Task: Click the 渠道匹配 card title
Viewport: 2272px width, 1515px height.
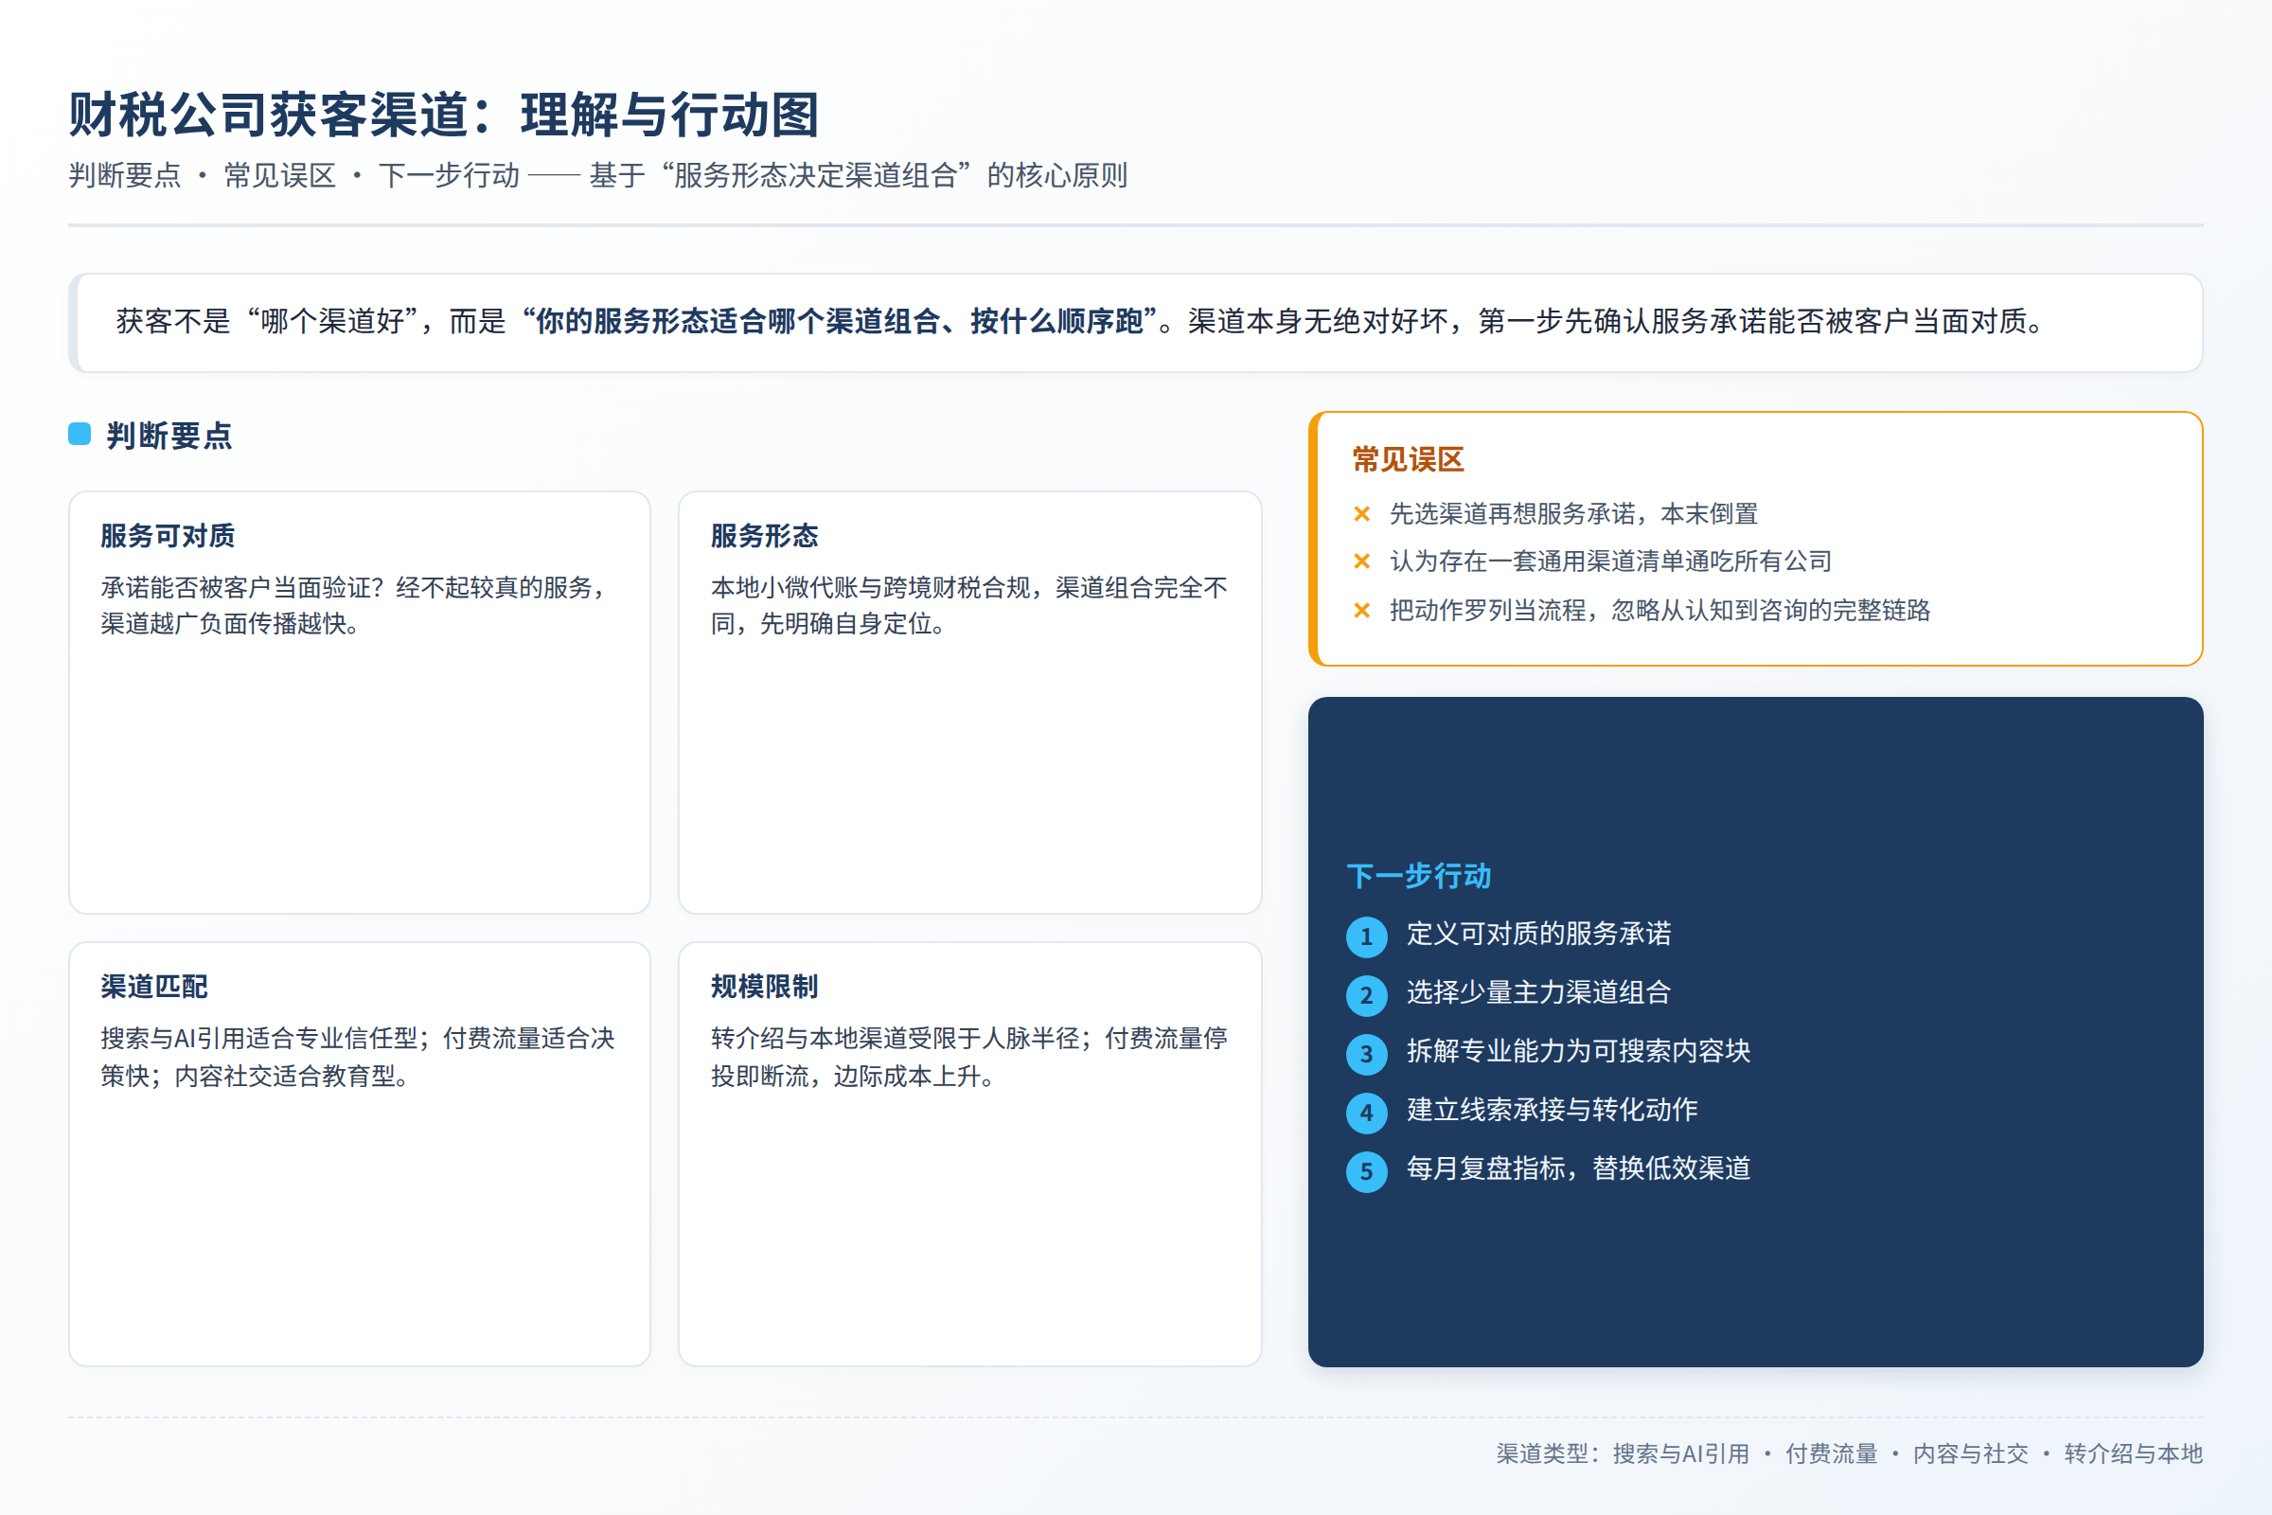Action: [154, 987]
